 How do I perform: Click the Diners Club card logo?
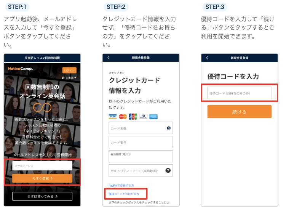click(x=143, y=117)
